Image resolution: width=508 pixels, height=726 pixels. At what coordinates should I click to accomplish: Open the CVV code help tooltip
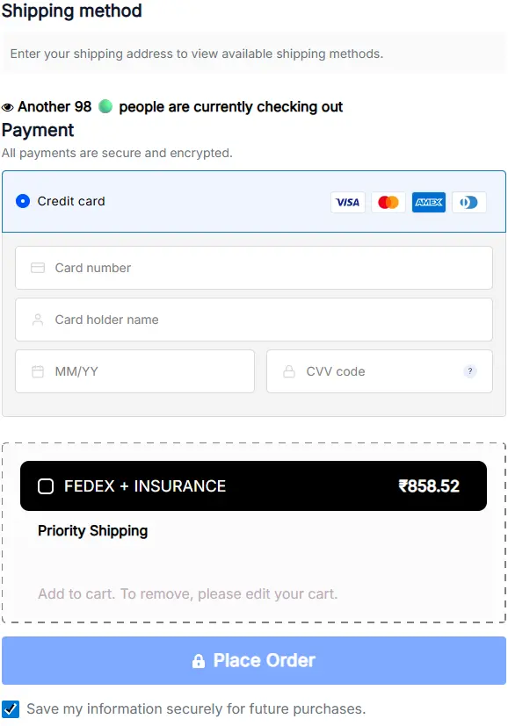click(469, 371)
